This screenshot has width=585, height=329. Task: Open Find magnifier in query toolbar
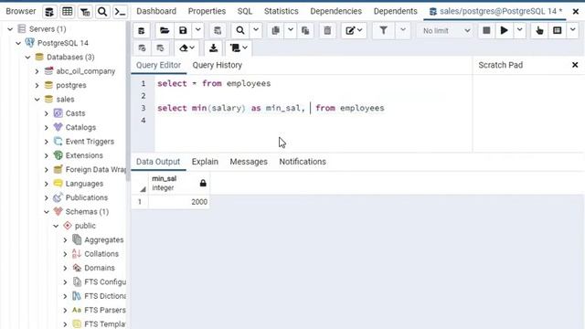point(240,30)
